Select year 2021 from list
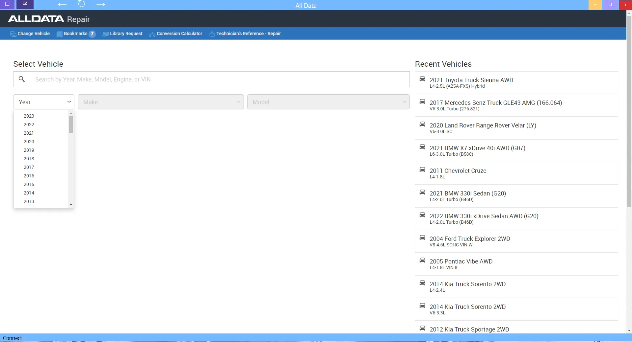This screenshot has height=342, width=632. [29, 133]
